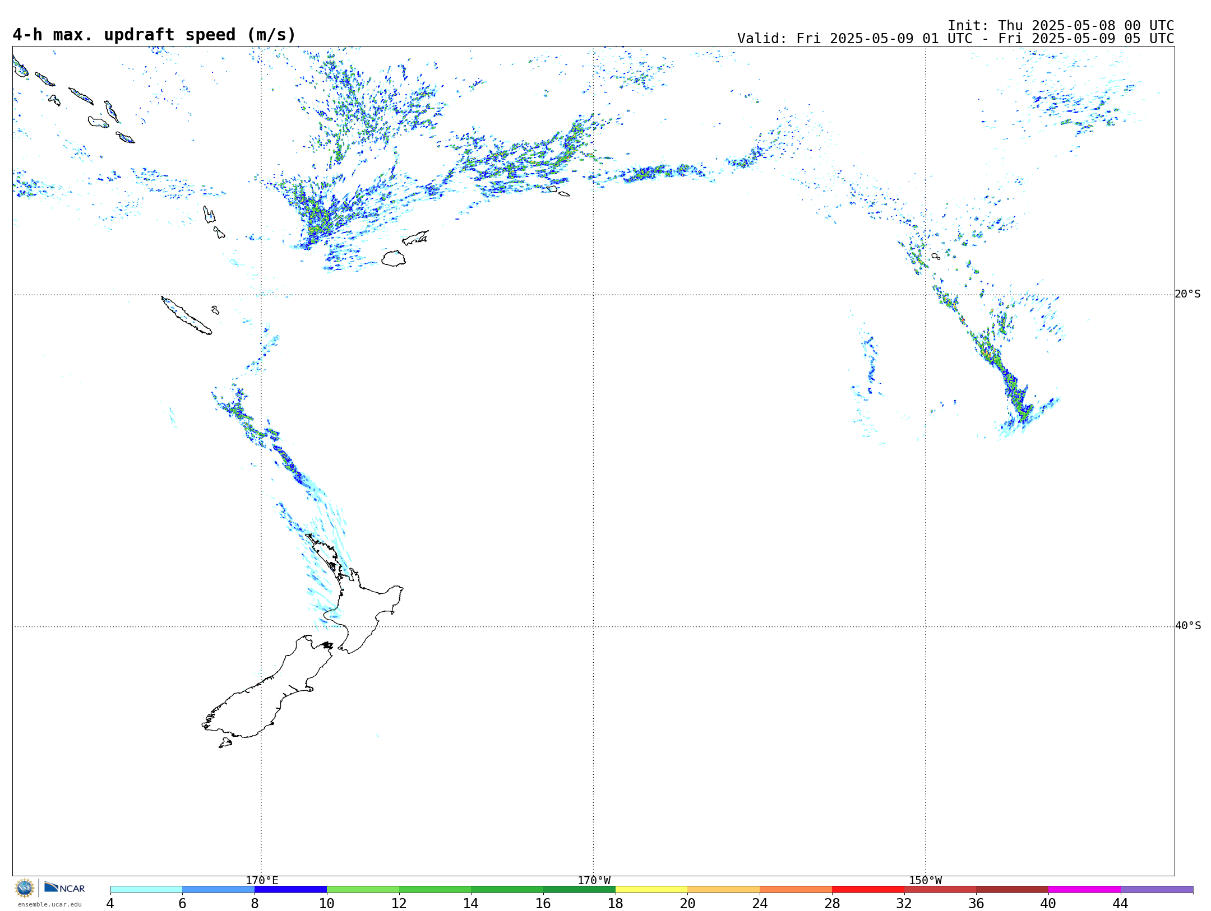The image size is (1211, 911).
Task: Pick the light blue 6–8 colorbar segment
Action: coord(218,890)
